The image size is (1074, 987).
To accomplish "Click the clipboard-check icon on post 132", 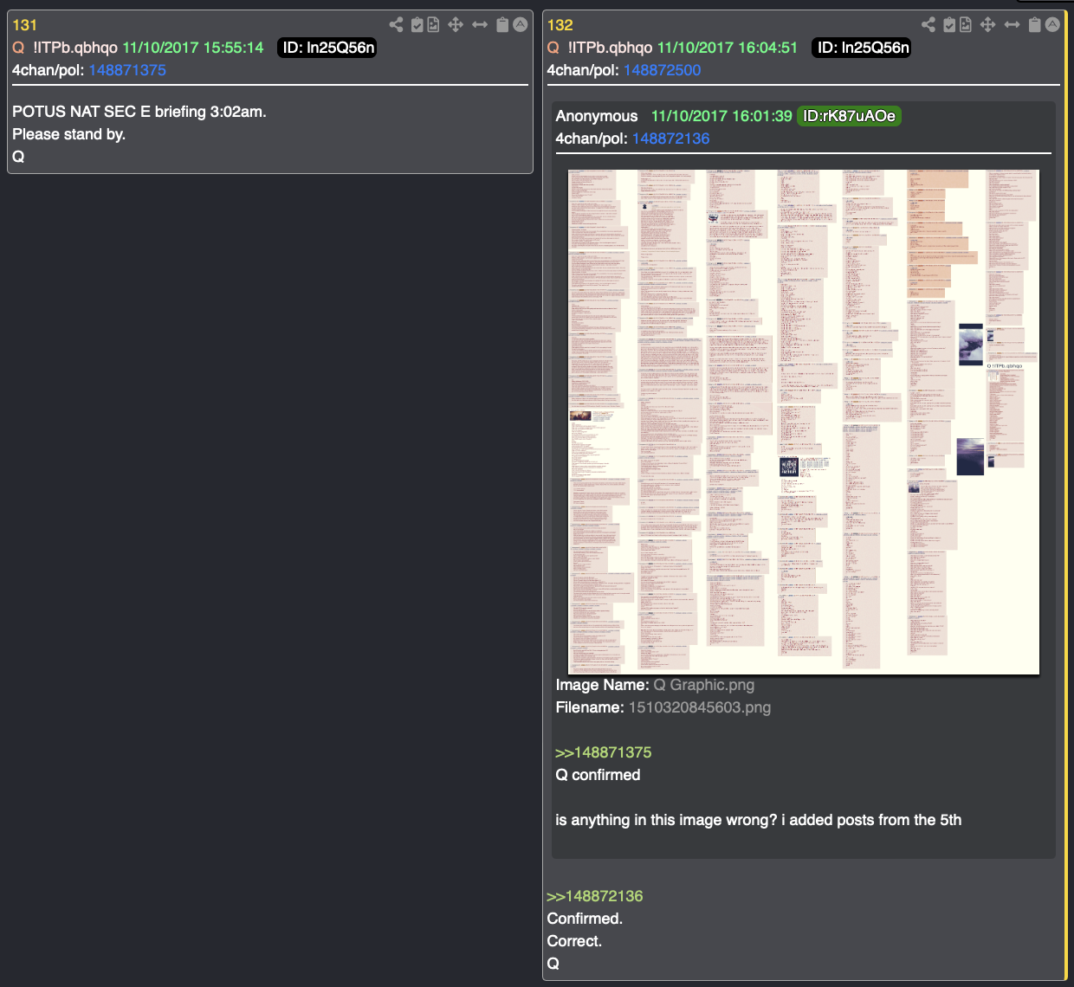I will click(949, 24).
